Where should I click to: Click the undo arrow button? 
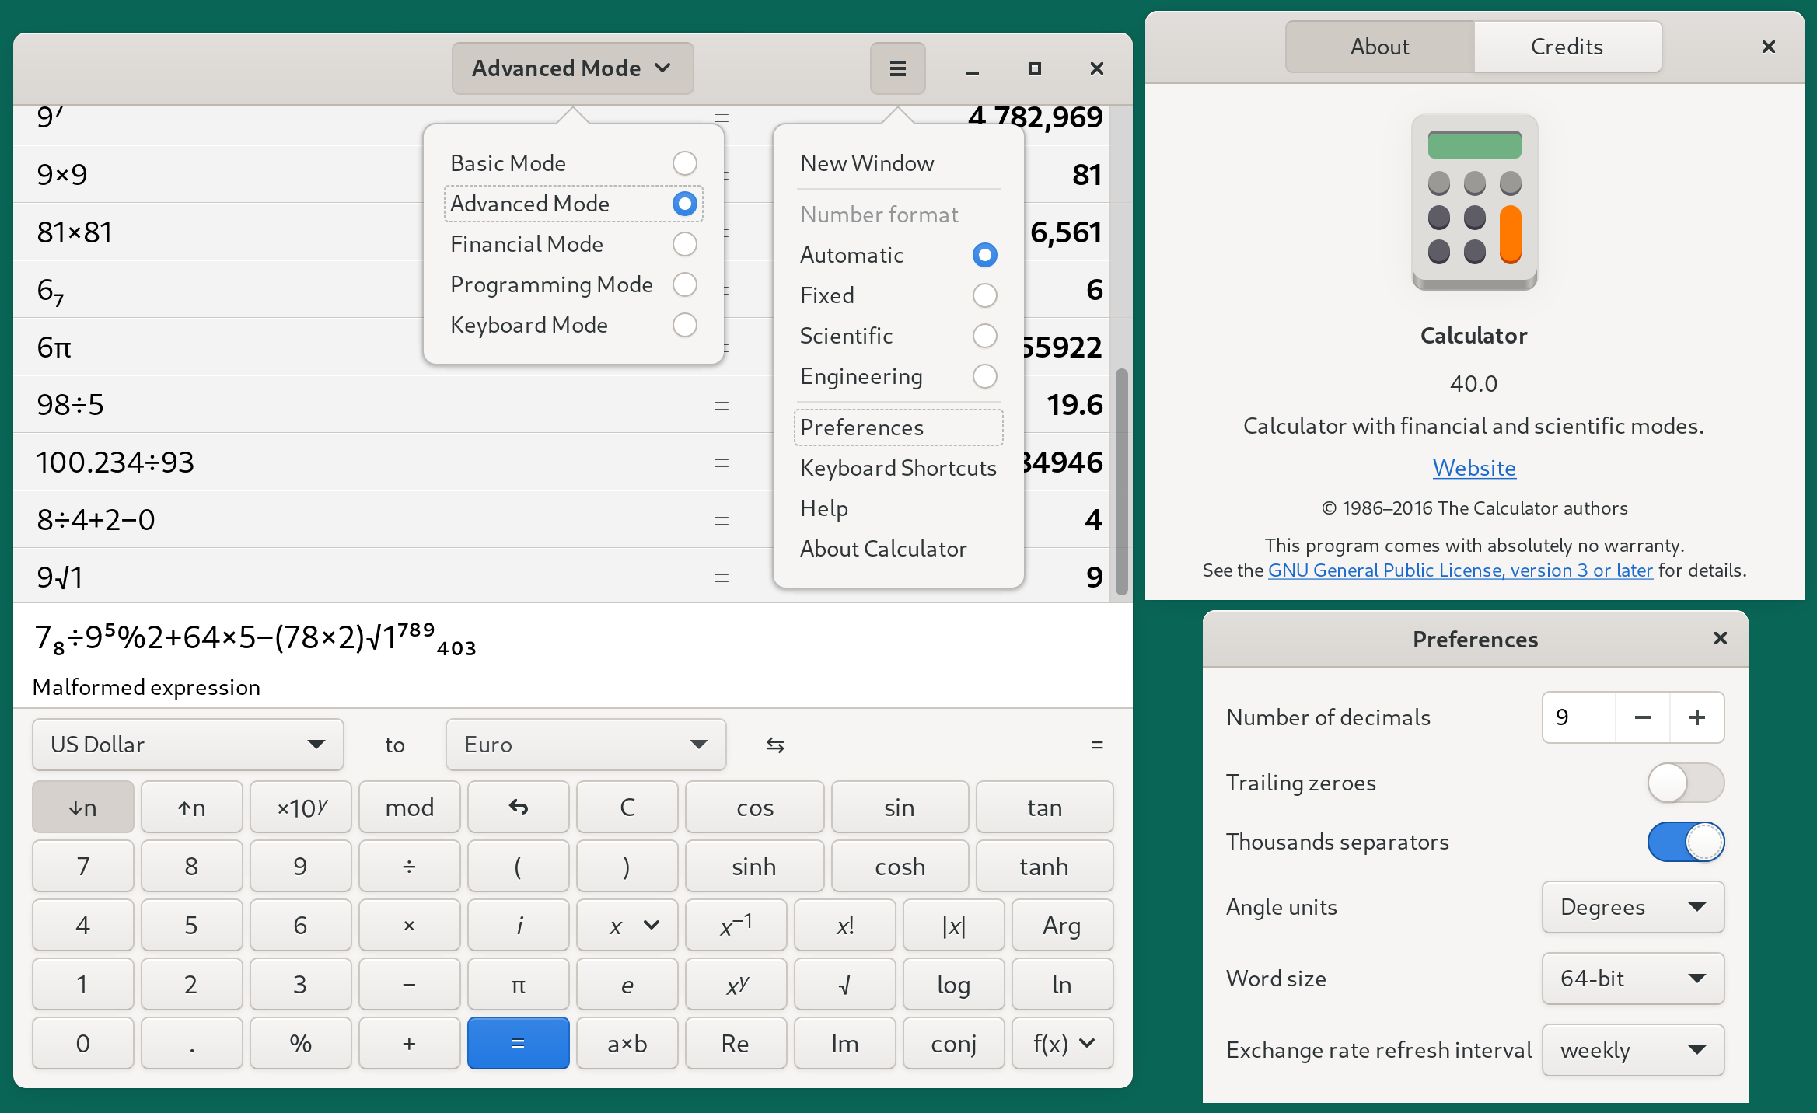(519, 808)
